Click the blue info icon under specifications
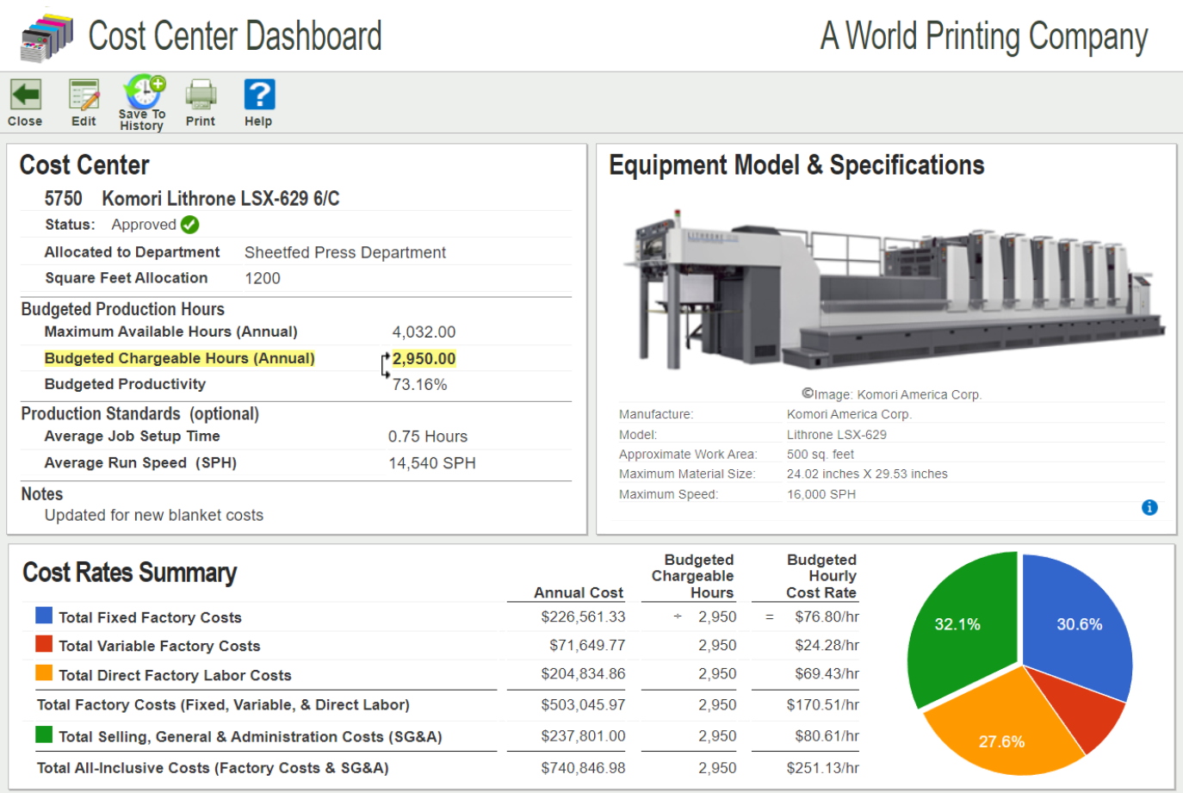The width and height of the screenshot is (1183, 793). [1149, 507]
